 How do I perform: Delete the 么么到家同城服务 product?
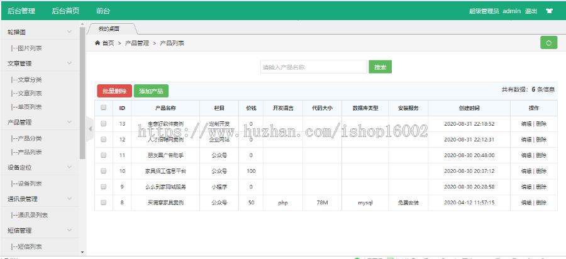541,187
